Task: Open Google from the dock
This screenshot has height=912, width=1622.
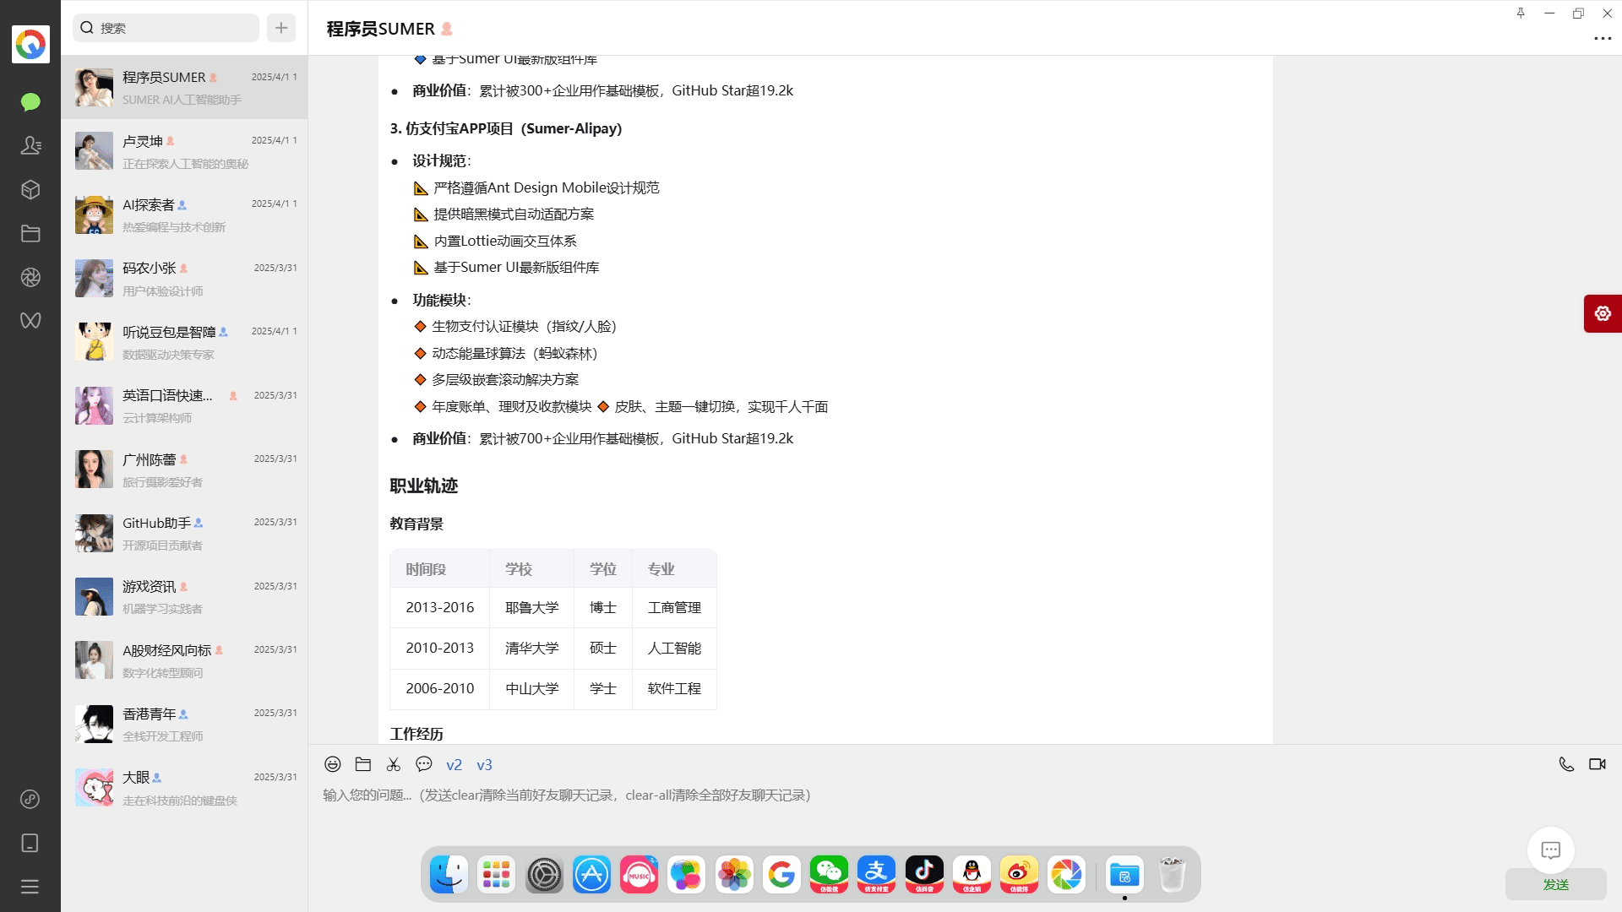Action: coord(781,875)
